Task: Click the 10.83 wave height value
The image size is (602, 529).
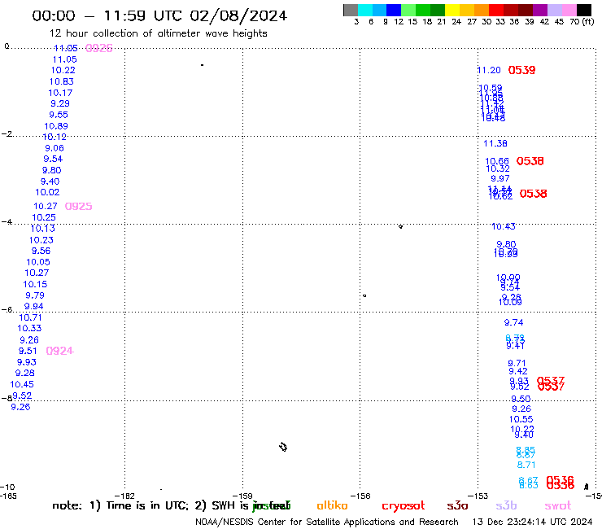Action: coord(62,81)
